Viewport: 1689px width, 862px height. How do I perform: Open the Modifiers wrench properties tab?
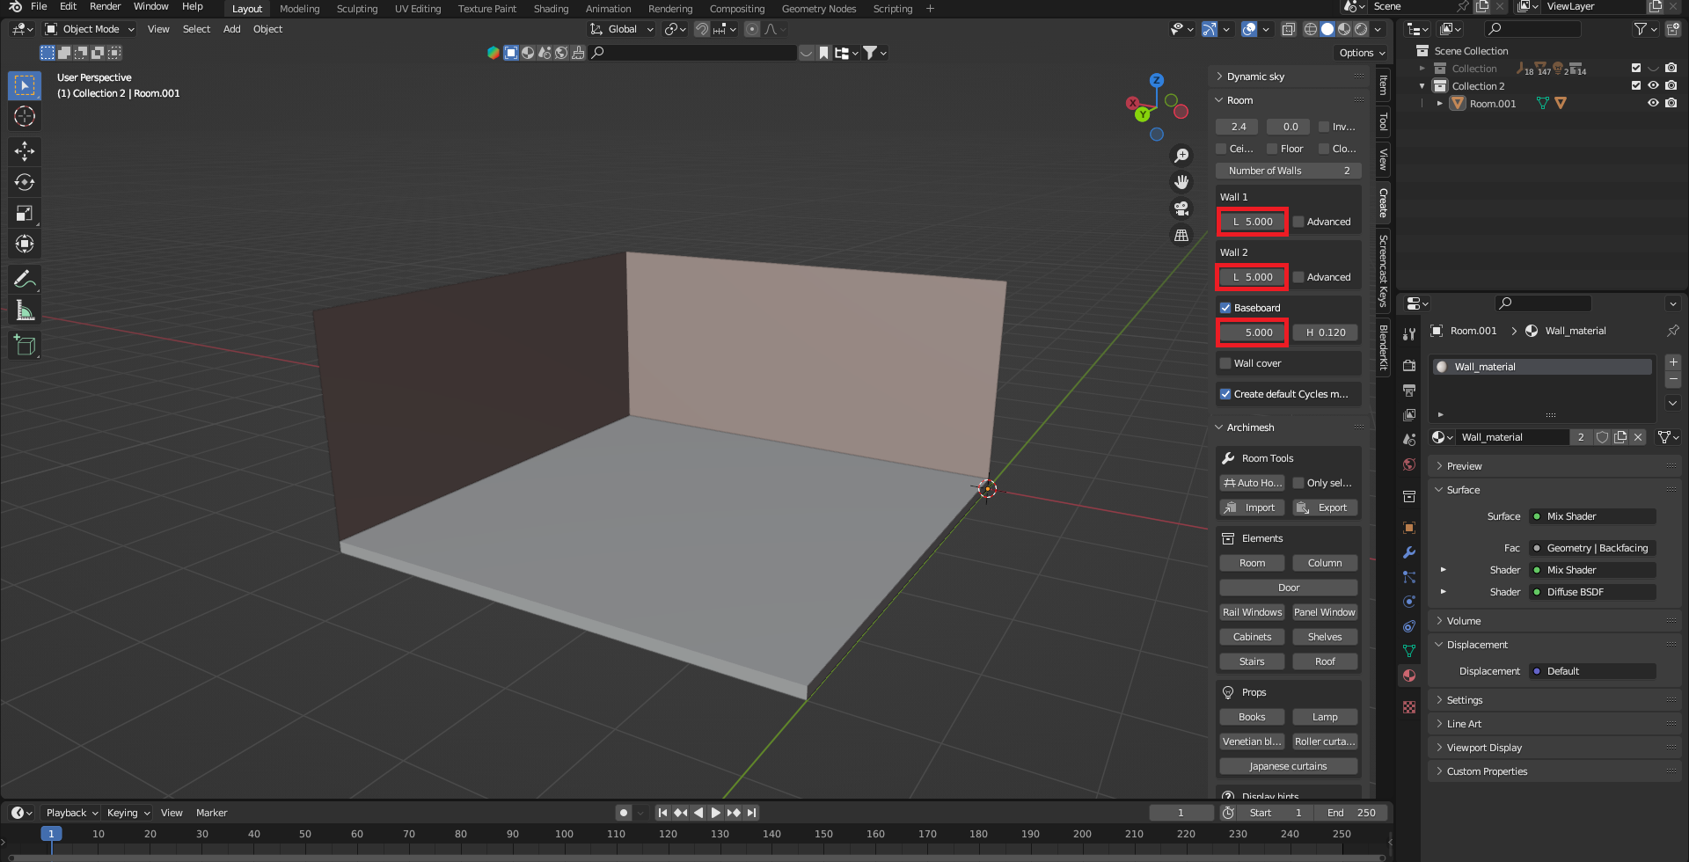pos(1409,552)
